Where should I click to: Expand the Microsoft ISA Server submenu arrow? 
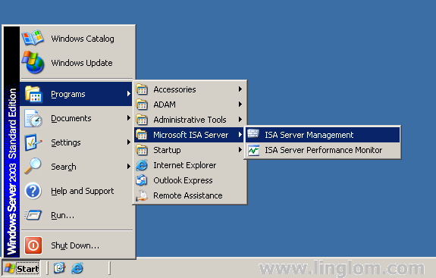[240, 135]
